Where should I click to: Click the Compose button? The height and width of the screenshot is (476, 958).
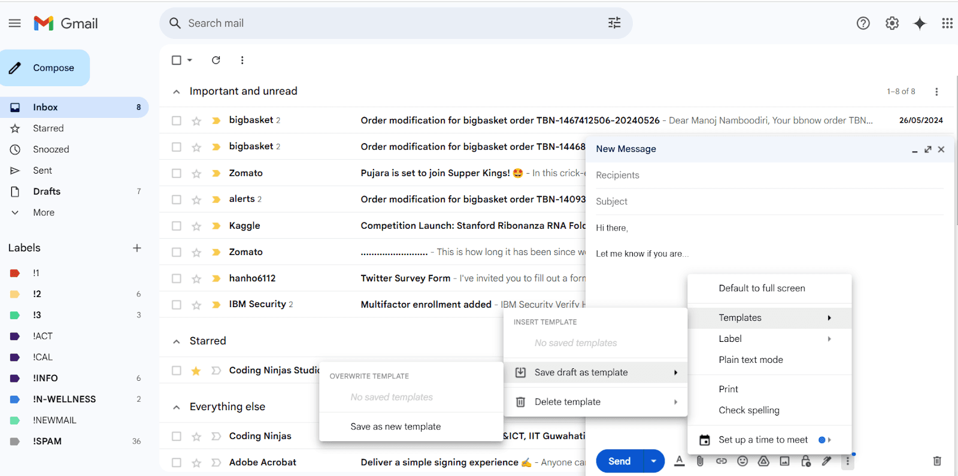[45, 68]
